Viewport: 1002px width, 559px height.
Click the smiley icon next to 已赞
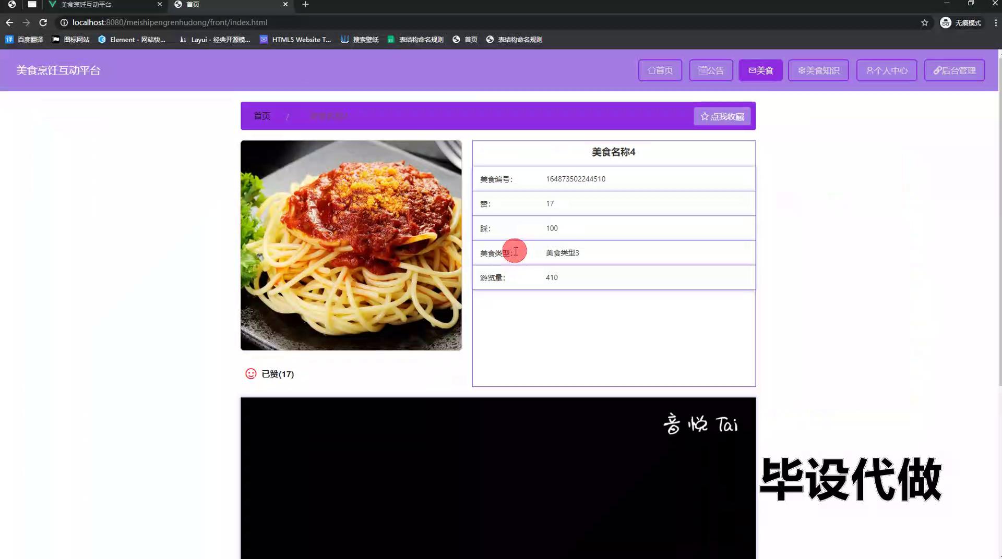pyautogui.click(x=250, y=373)
